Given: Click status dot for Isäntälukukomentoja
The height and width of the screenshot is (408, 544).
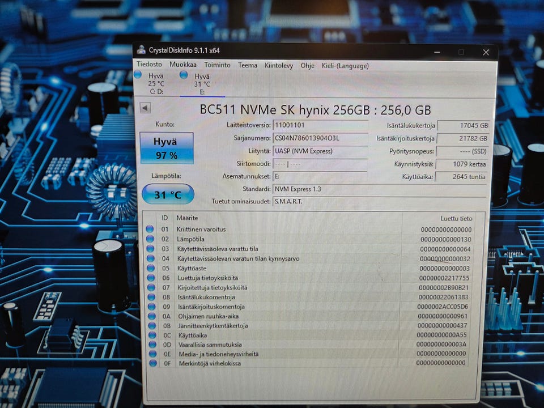Looking at the screenshot, I should (152, 297).
